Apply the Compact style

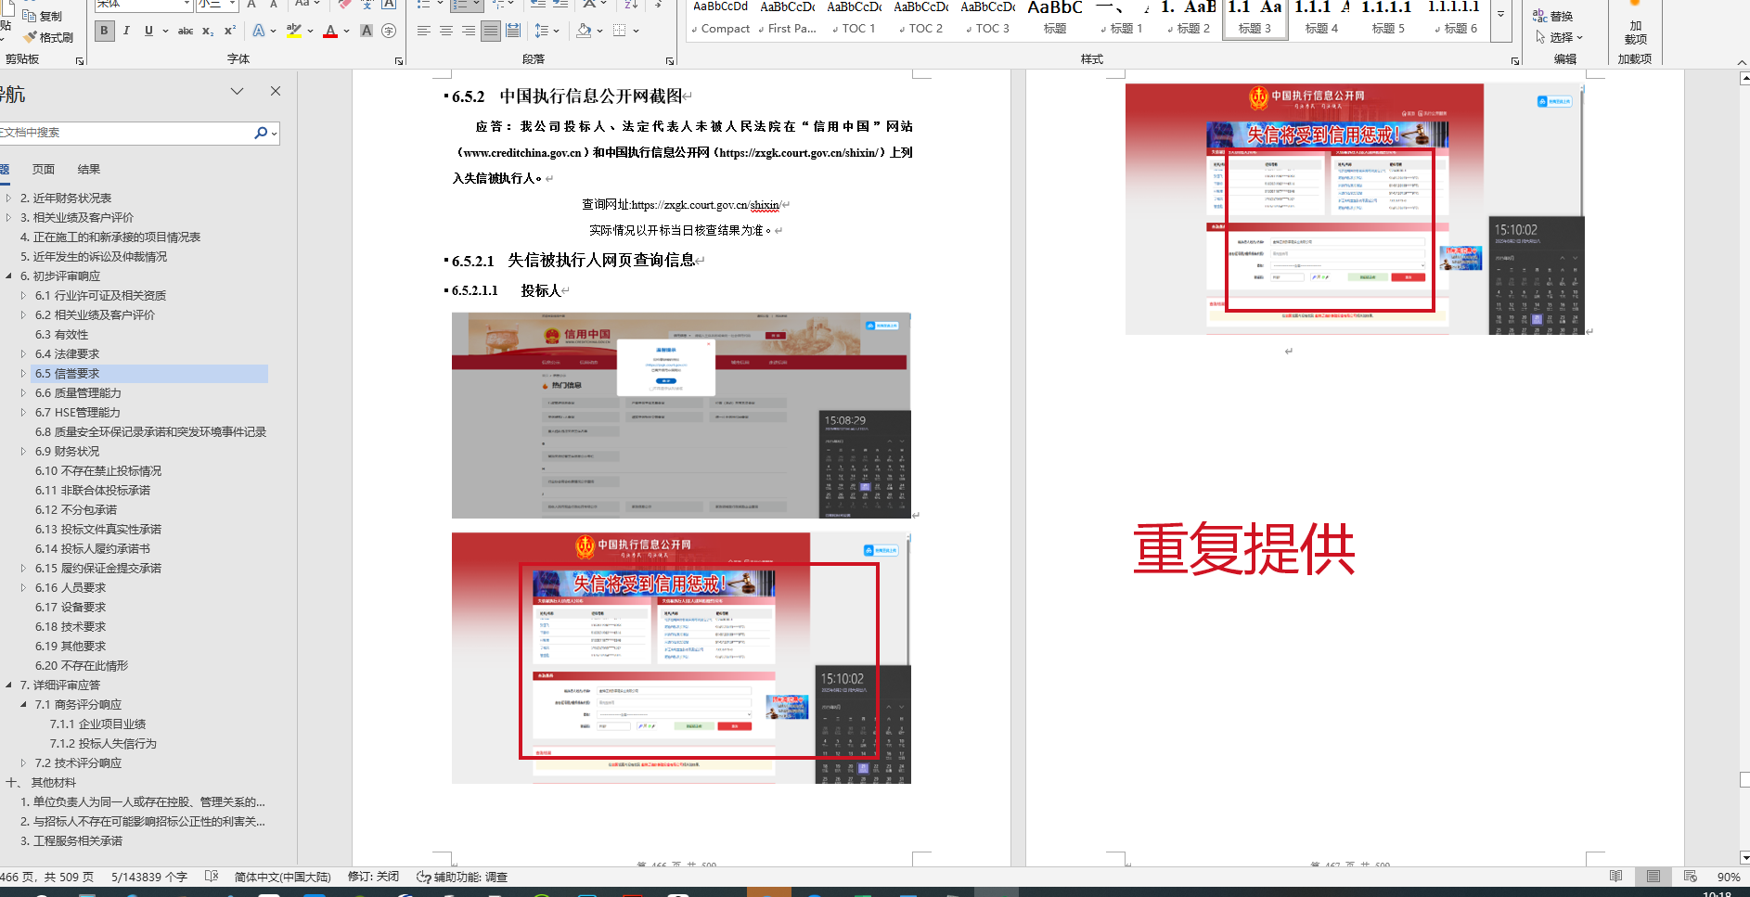coord(721,19)
